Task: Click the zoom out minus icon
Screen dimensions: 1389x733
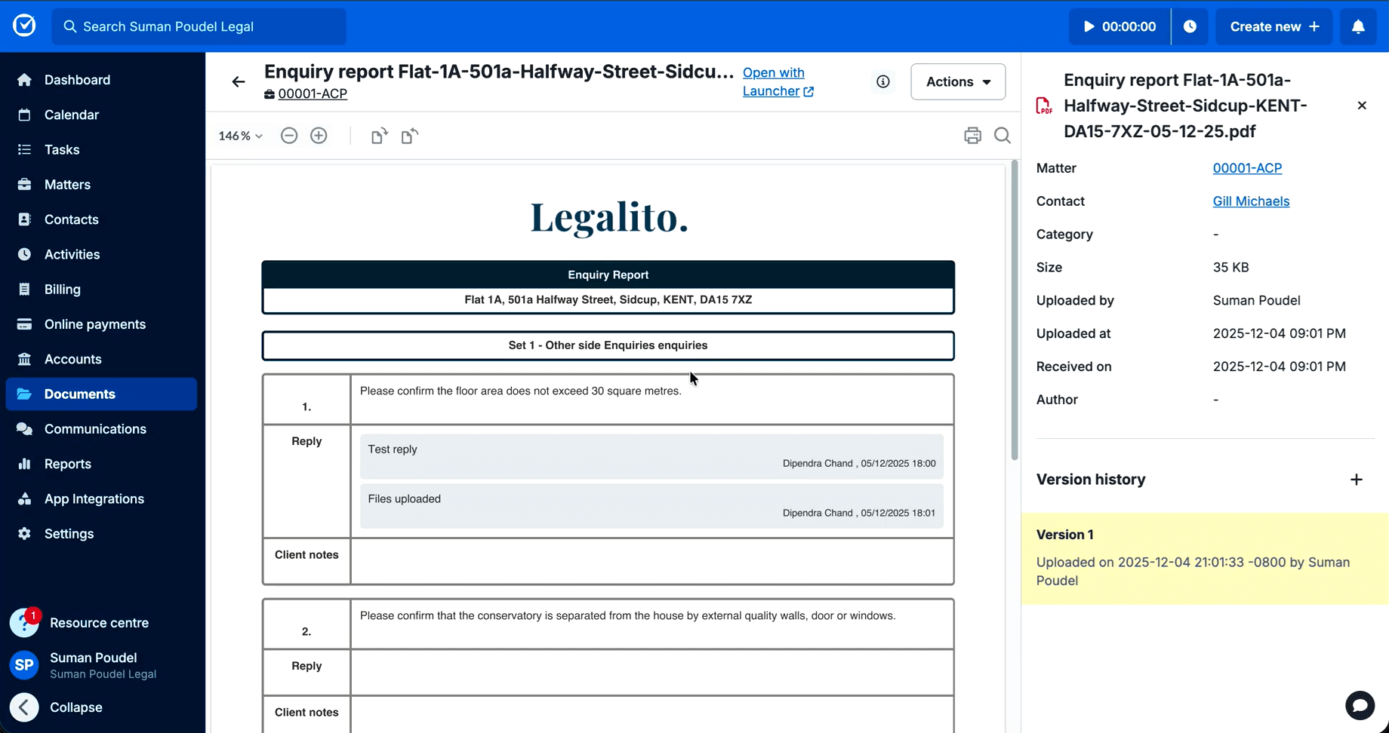Action: [289, 136]
